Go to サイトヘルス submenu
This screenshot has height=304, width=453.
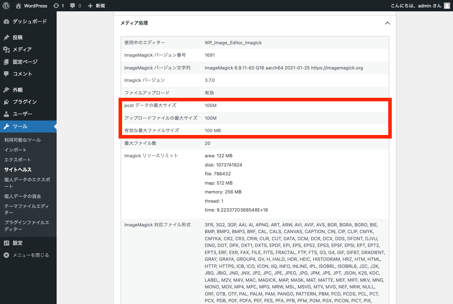pos(18,170)
